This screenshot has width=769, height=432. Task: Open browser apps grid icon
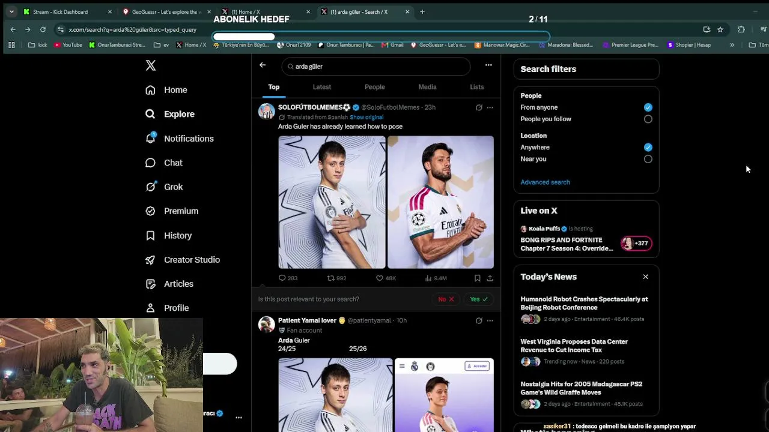[x=11, y=45]
